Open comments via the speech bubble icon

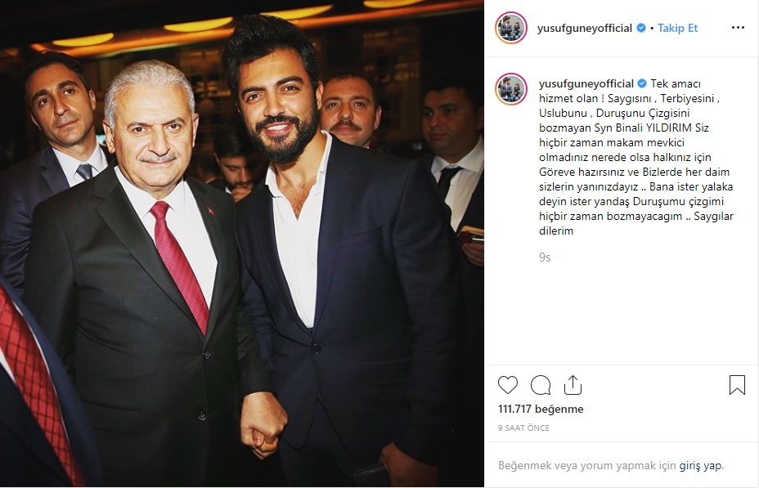pyautogui.click(x=540, y=386)
